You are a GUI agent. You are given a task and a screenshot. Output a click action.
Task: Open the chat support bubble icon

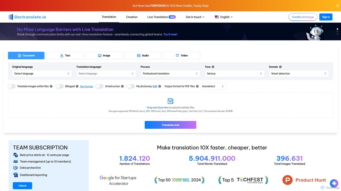334,183
